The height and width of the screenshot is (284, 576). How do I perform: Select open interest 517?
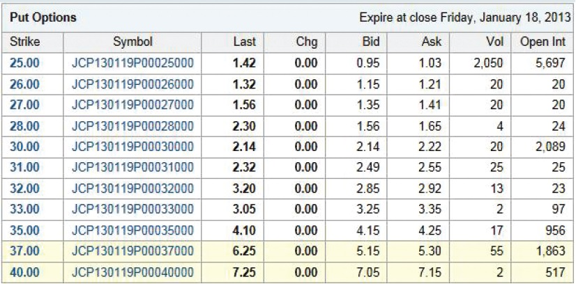tap(555, 272)
